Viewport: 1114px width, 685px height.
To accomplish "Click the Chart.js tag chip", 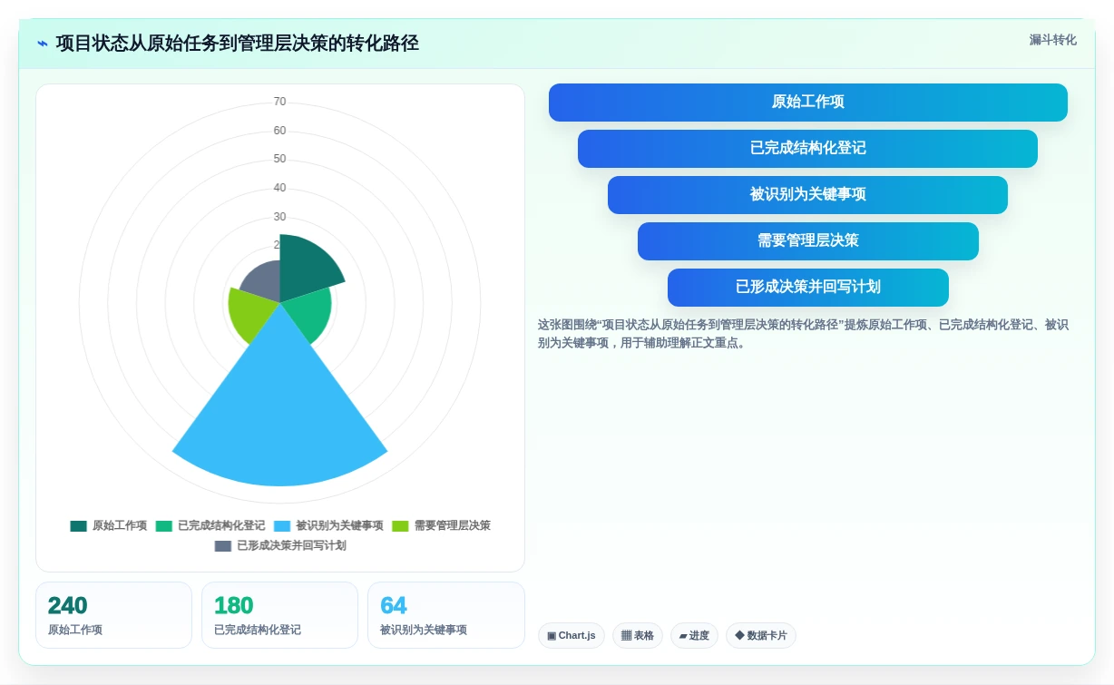I will pos(572,636).
